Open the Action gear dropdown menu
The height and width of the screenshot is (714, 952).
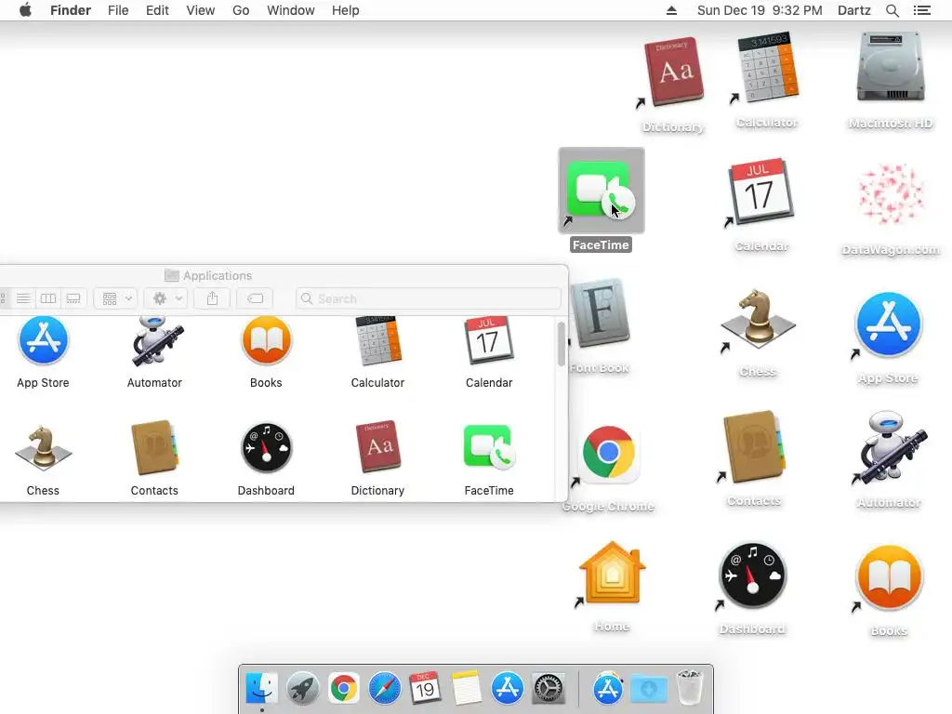(x=166, y=298)
